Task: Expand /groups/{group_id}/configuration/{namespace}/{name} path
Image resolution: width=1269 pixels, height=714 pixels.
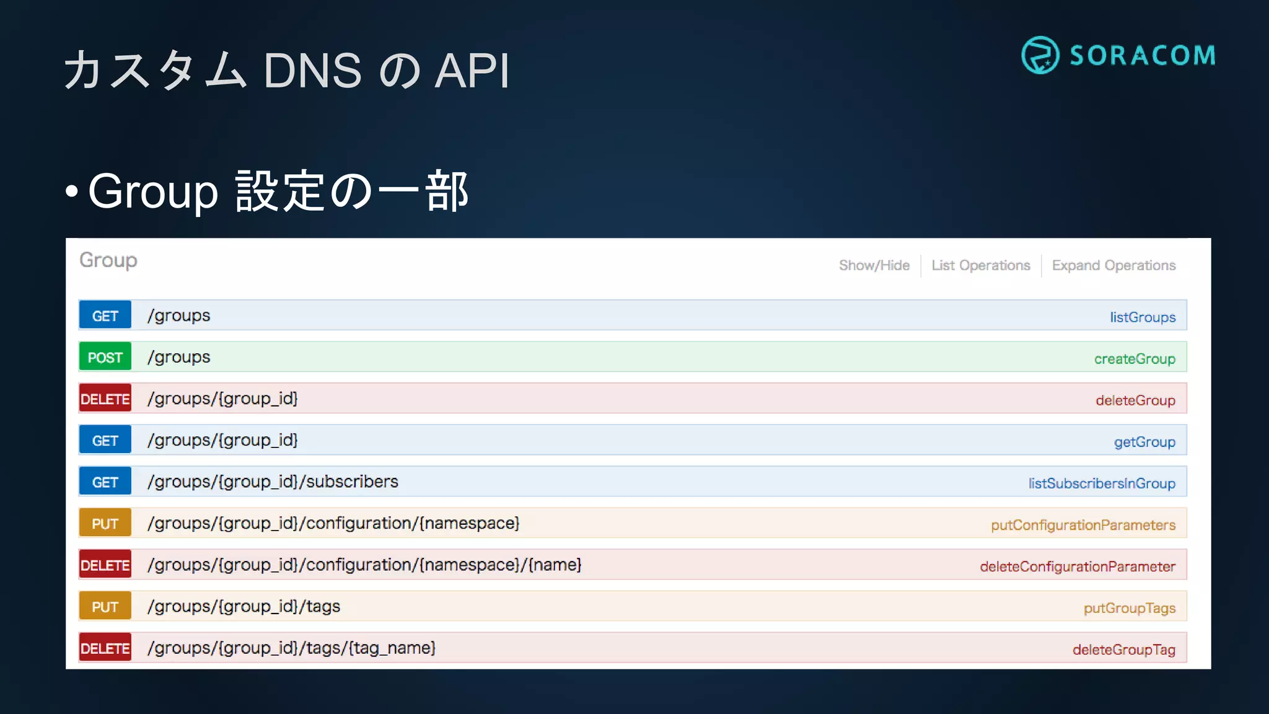Action: (364, 565)
